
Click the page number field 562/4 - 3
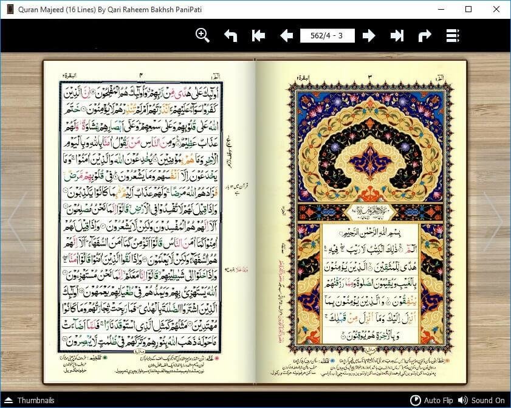tap(327, 35)
